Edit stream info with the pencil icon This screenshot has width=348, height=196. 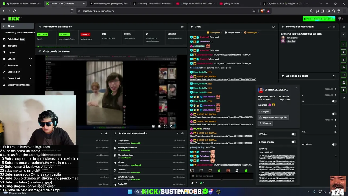[x=330, y=27]
